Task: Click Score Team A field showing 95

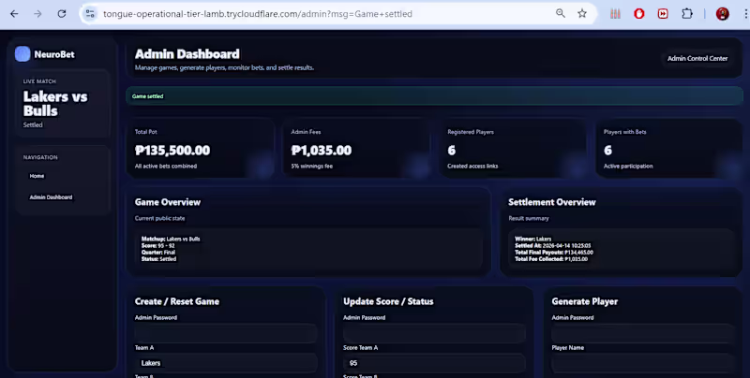Action: pyautogui.click(x=434, y=363)
